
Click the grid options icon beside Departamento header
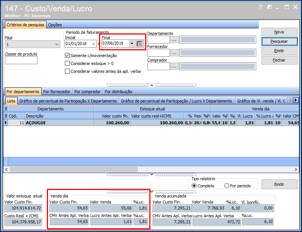pyautogui.click(x=6, y=109)
